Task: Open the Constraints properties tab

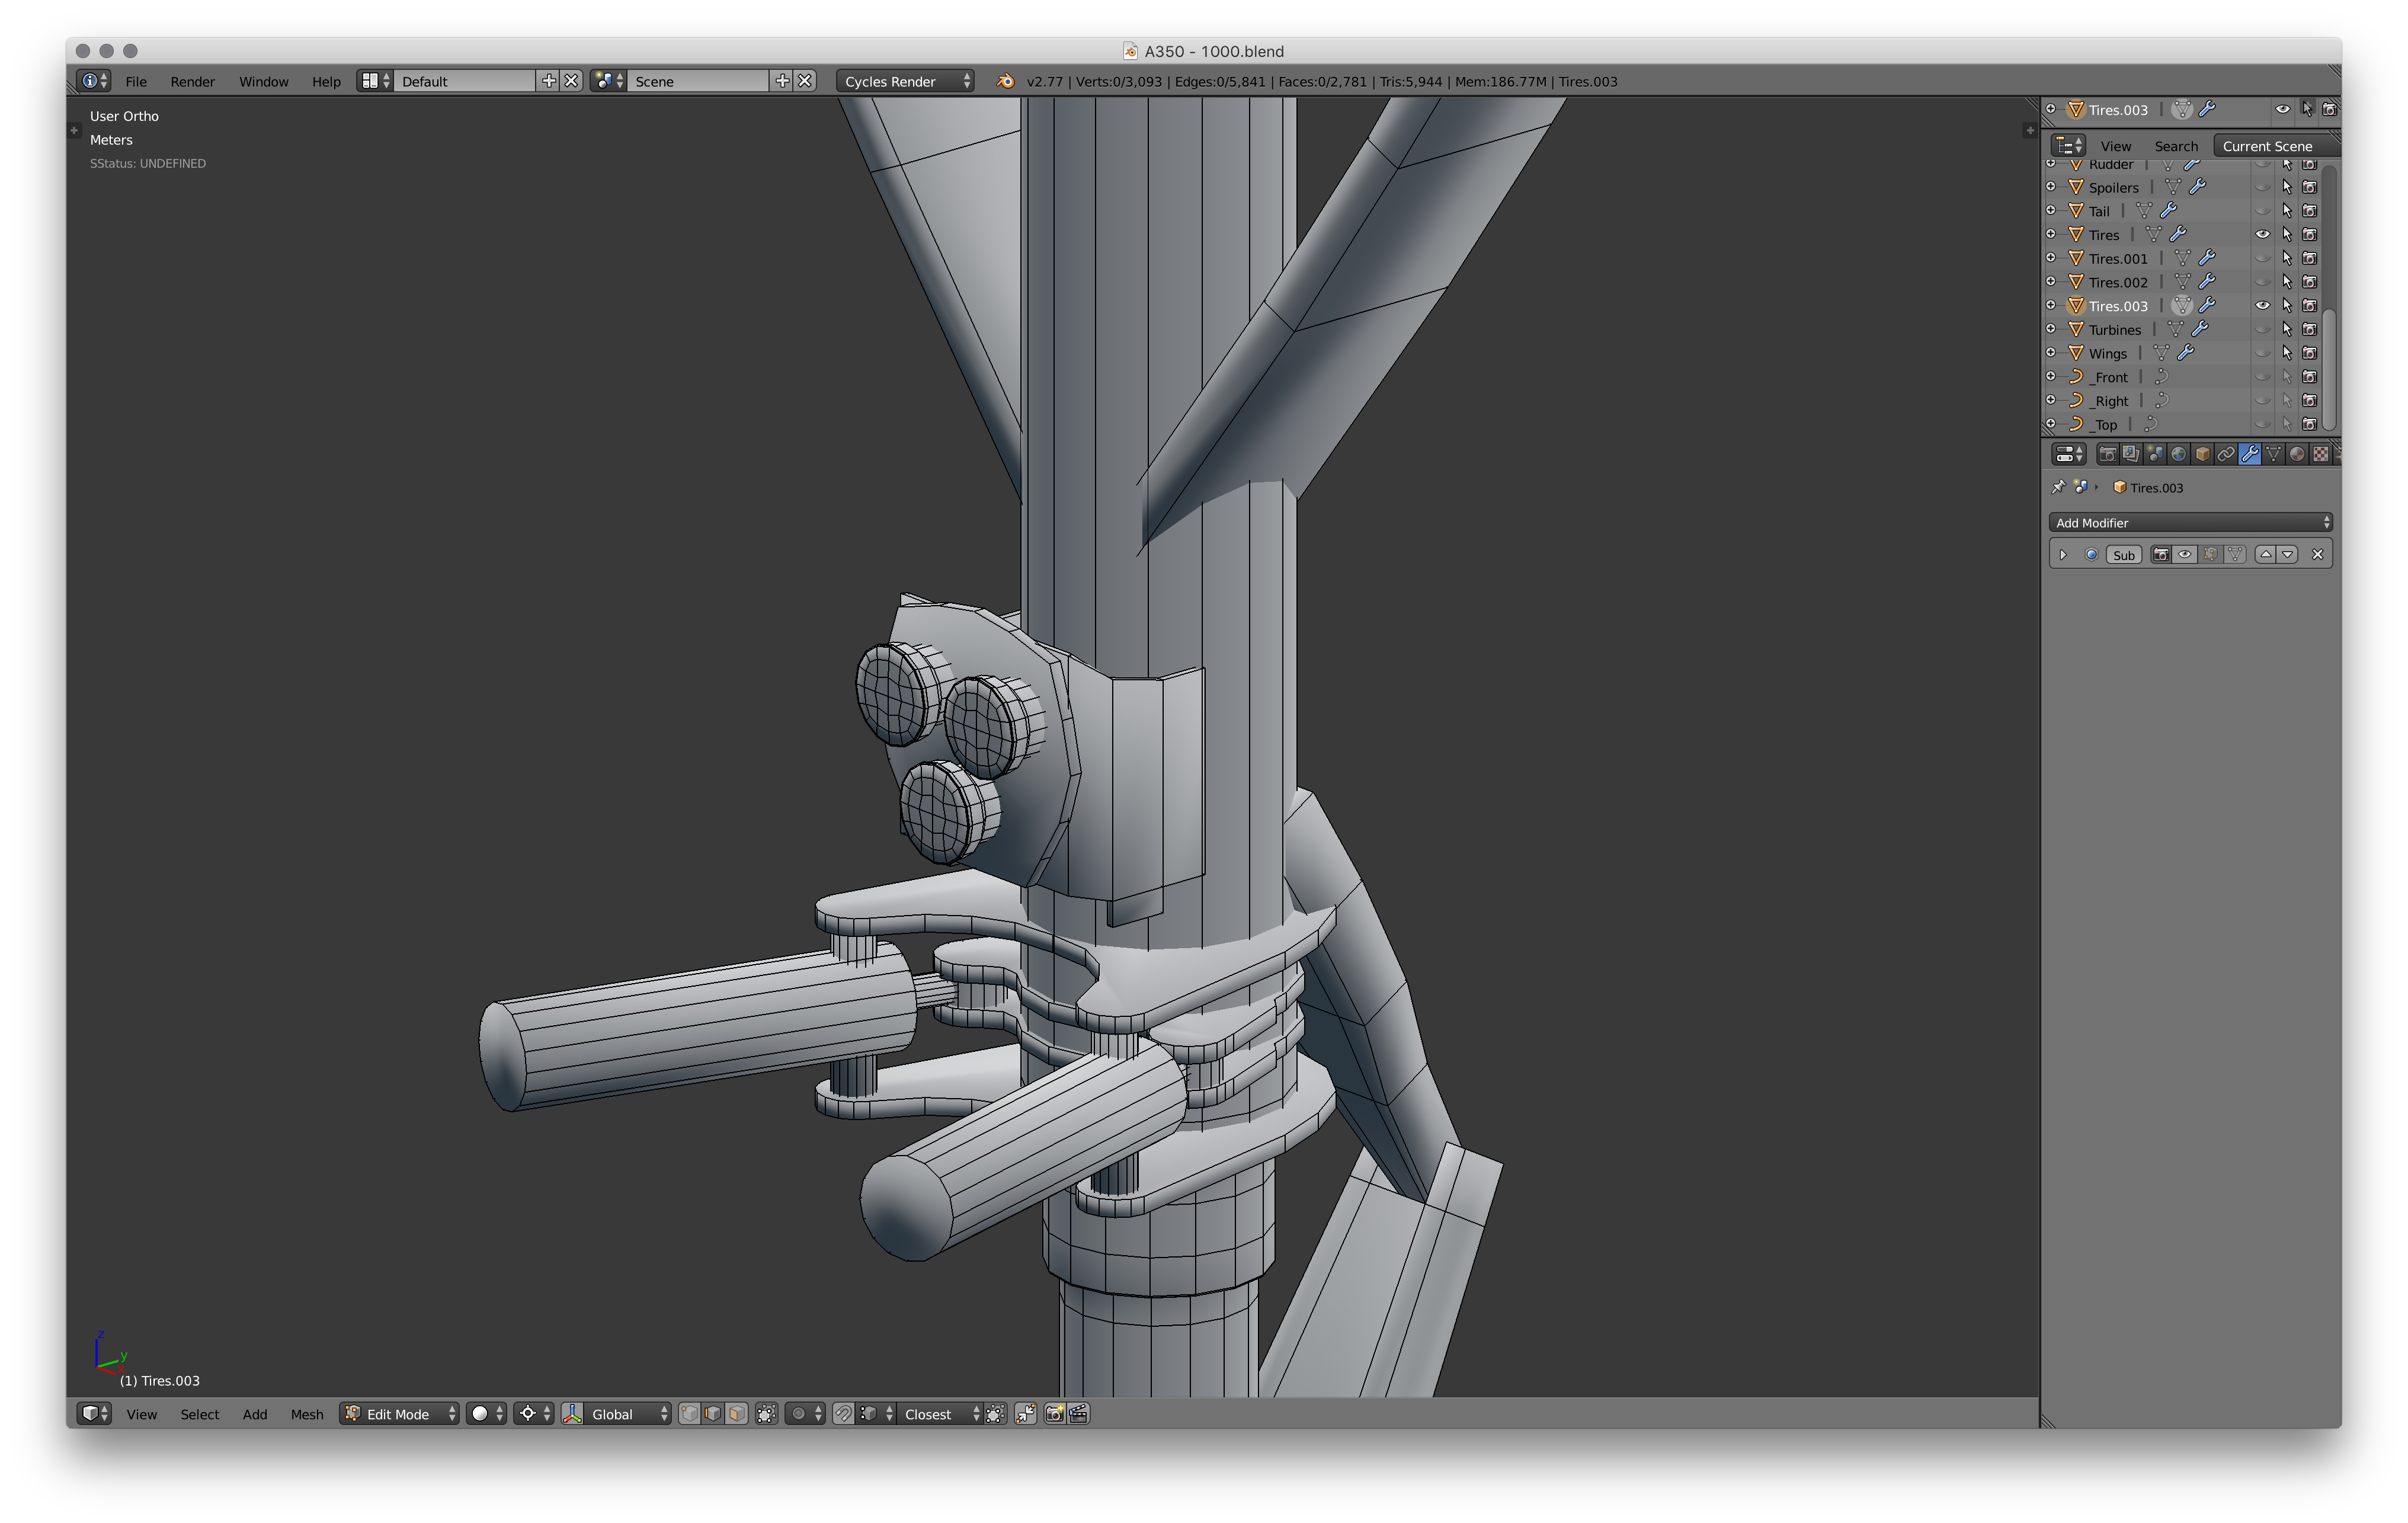Action: [2226, 454]
